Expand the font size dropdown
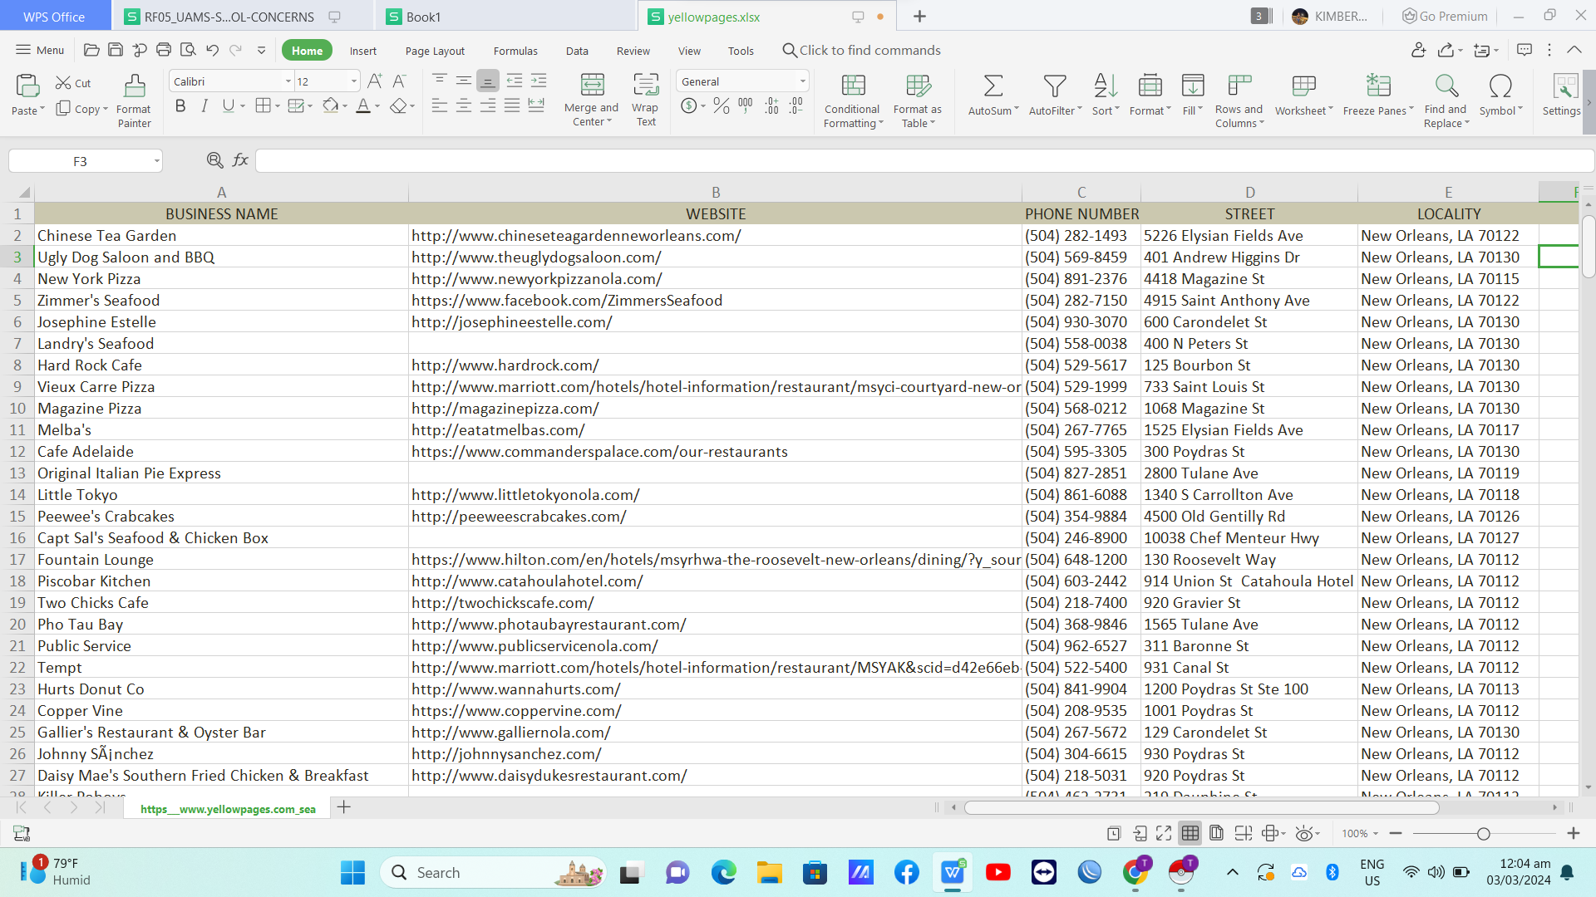Image resolution: width=1596 pixels, height=897 pixels. click(x=354, y=81)
